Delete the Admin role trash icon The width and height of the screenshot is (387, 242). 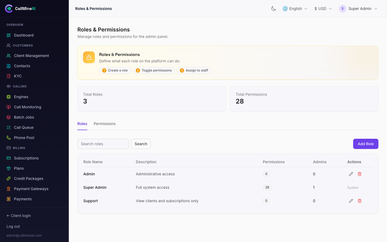point(360,174)
